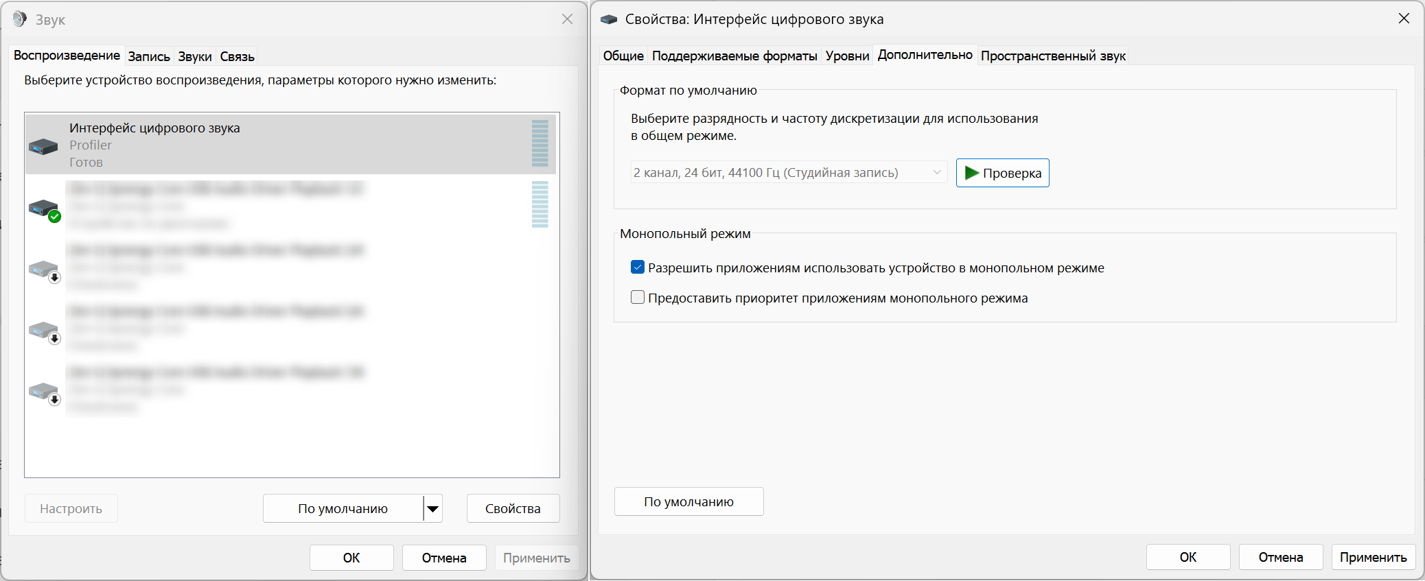Click the volume level meter of the Profiler device
1425x581 pixels.
point(540,144)
